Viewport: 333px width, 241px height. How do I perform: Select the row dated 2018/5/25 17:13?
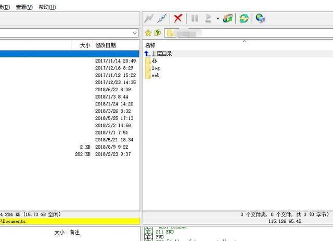69,118
